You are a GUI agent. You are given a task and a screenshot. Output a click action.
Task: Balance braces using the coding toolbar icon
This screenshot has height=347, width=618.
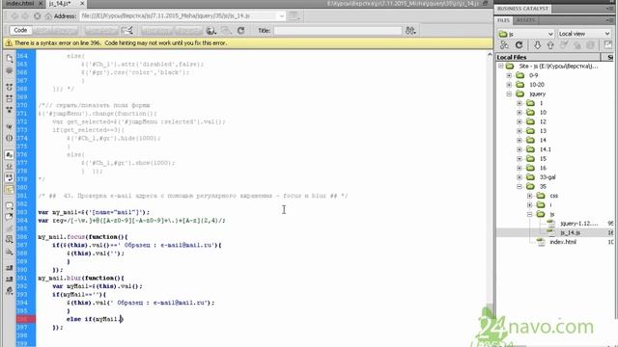(10, 138)
